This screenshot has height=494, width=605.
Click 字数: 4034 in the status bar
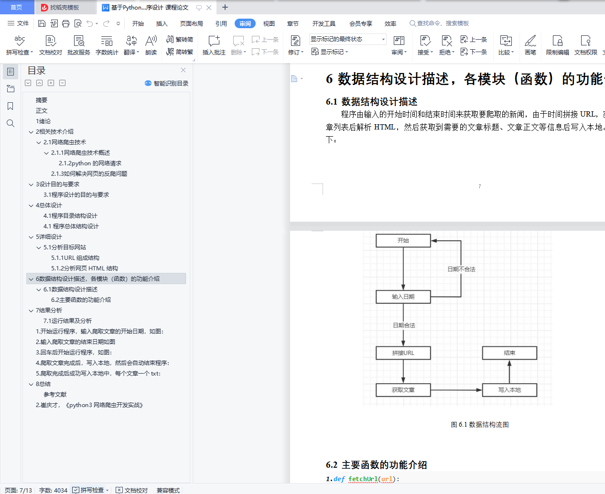pos(53,490)
